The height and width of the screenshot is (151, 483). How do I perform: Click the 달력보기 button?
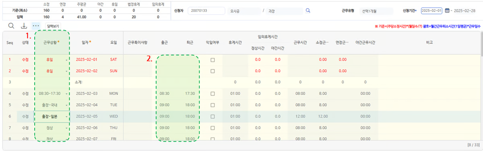53,26
